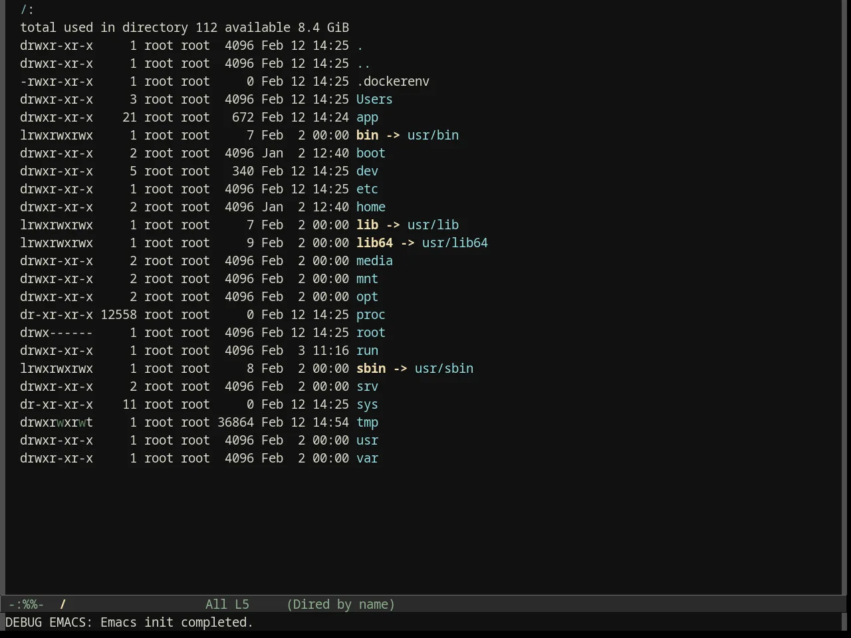
Task: Open the home directory entry
Action: coord(371,207)
